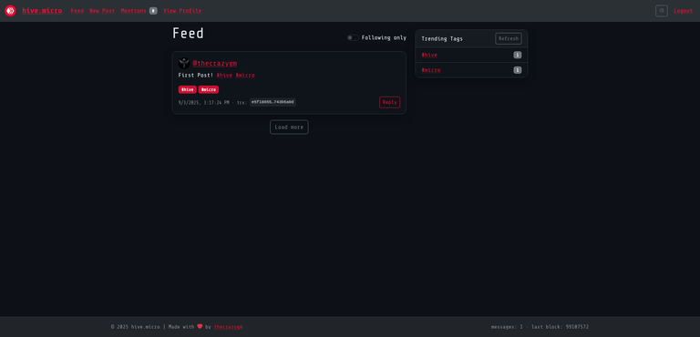Reply to thecrazygm's post
Screen dimensions: 700x337
tap(390, 102)
